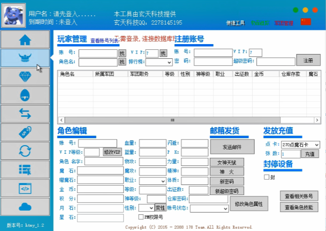Open the 性别 dropdown
This screenshot has height=231, width=326.
tap(146, 208)
